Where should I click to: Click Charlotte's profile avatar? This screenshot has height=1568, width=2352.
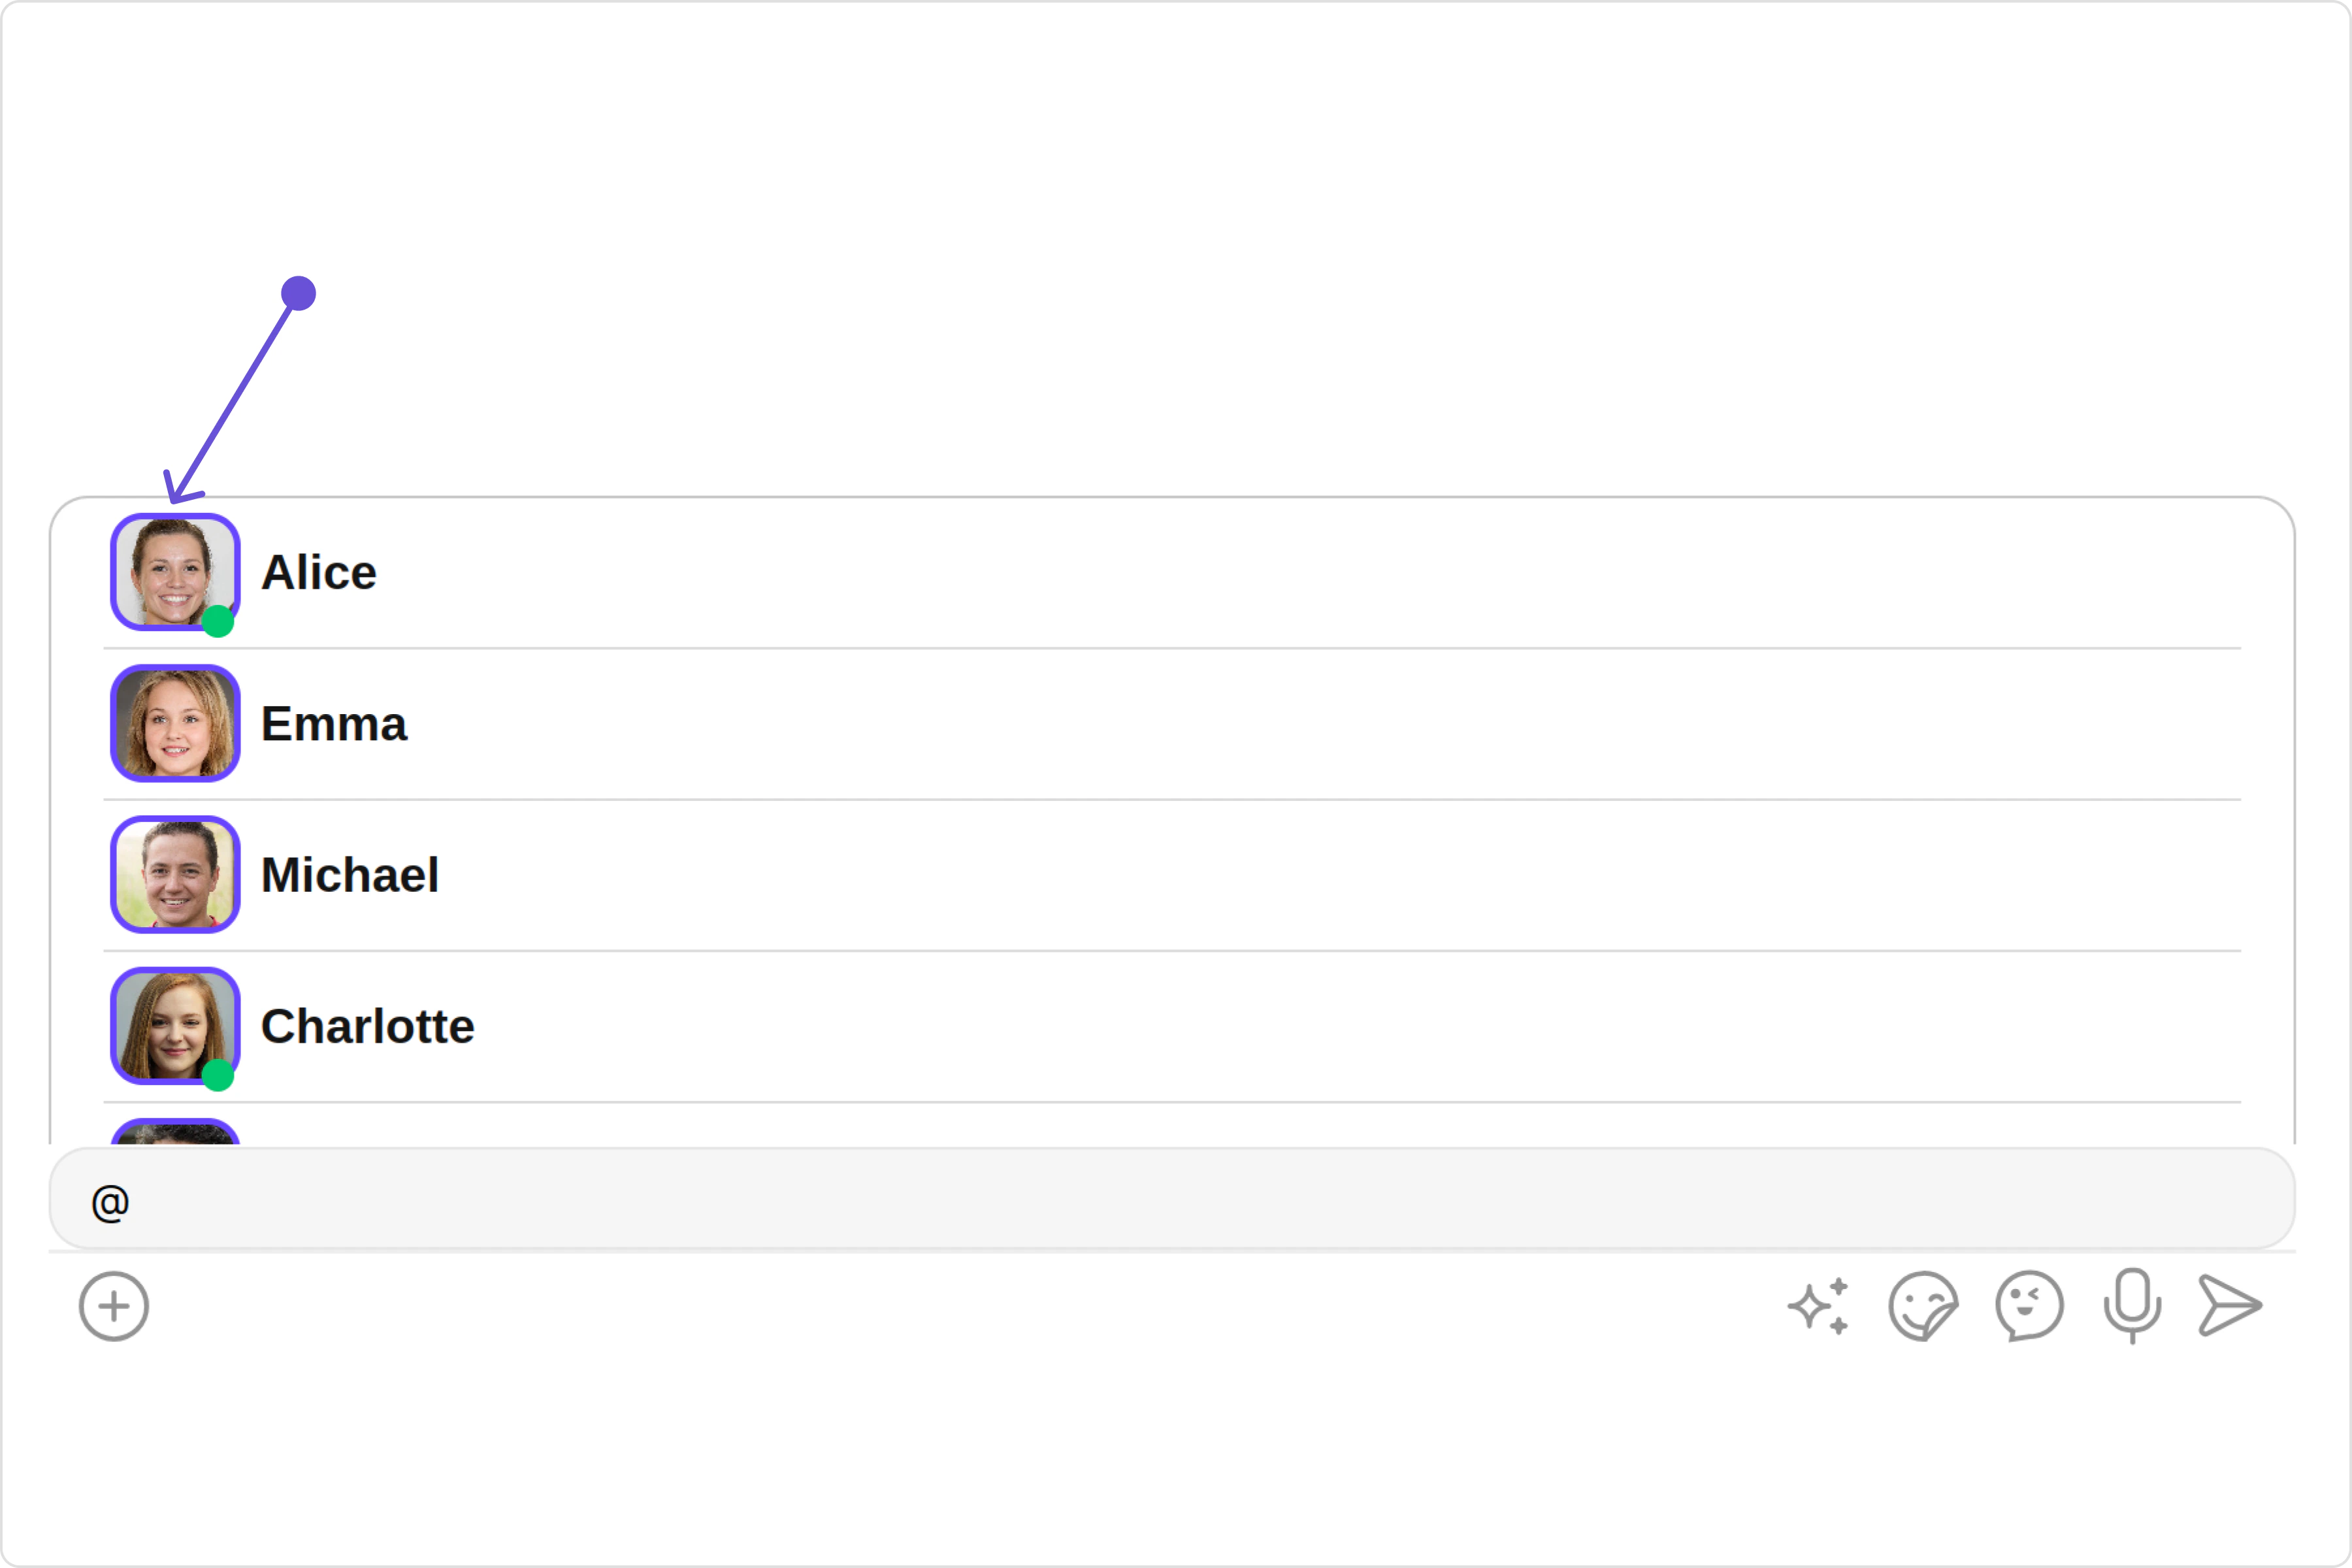point(174,1024)
